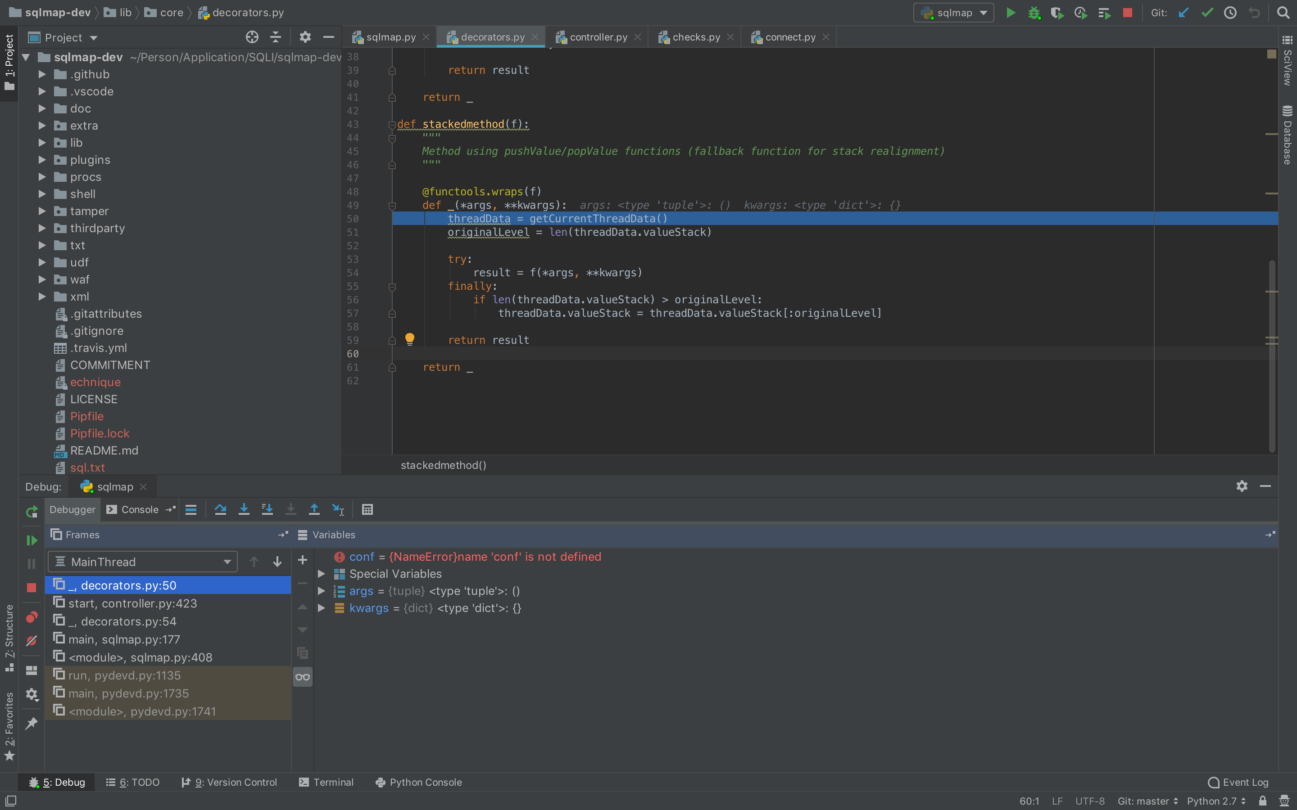Click the red Stop icon in the top toolbar
Screen dimensions: 1297x810
1128,13
